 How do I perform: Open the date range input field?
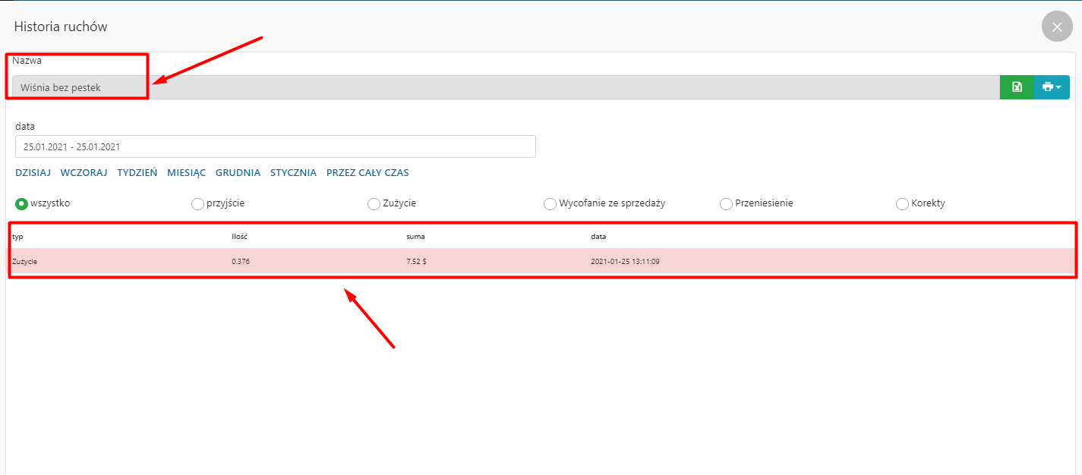(275, 146)
